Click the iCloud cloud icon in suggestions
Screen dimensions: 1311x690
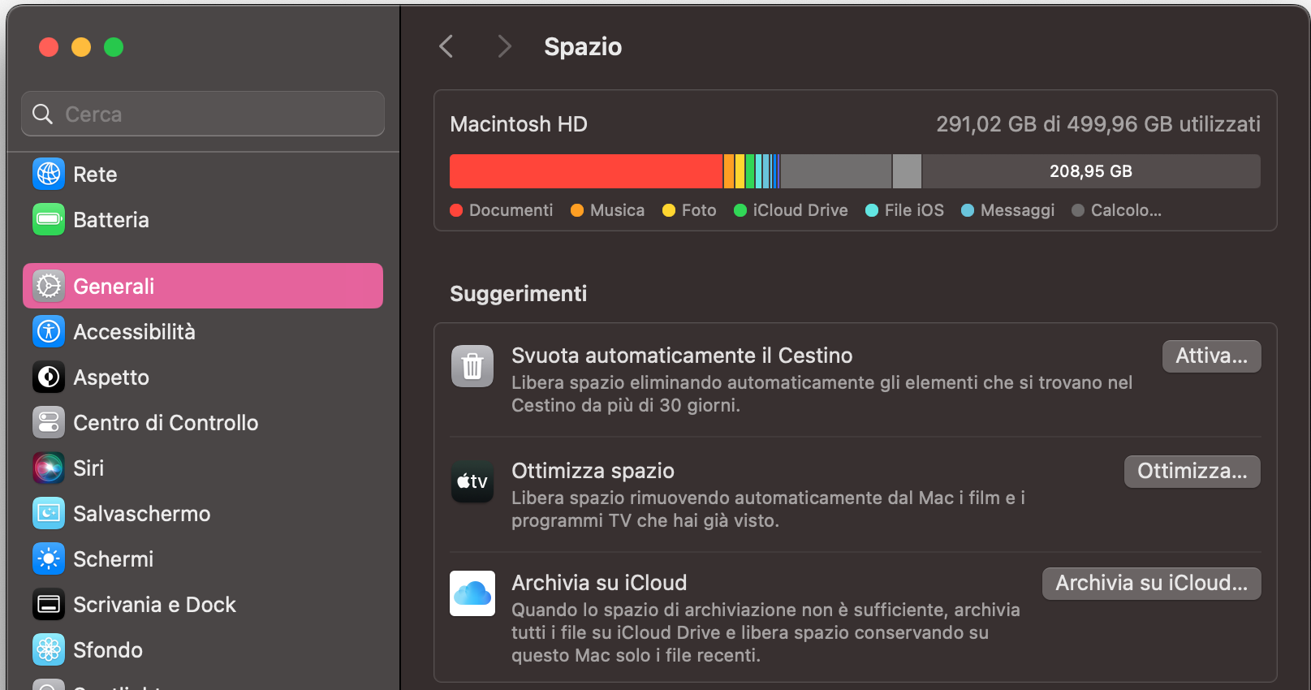[472, 593]
